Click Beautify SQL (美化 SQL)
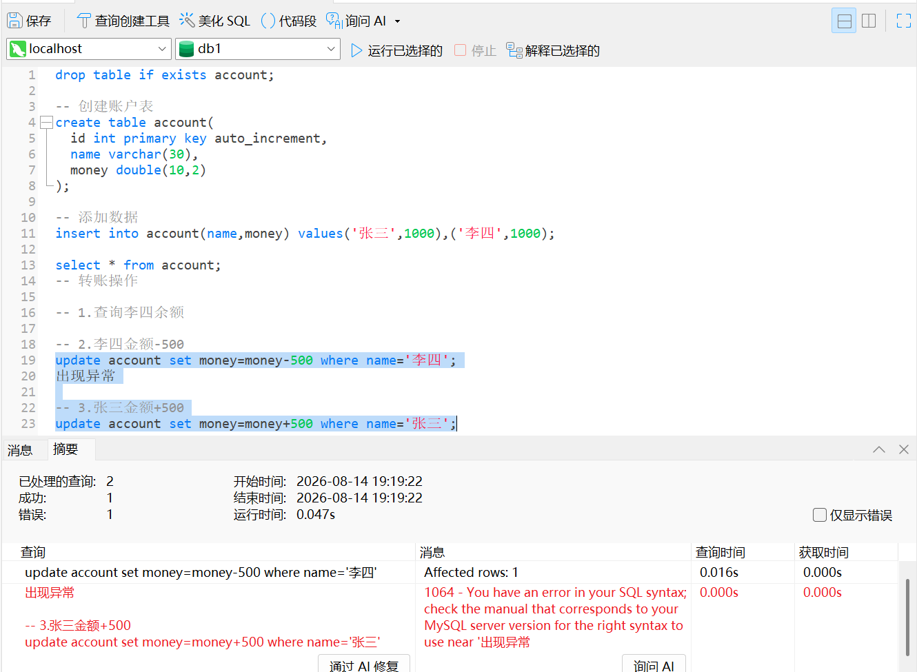Screen dimensions: 917x672 pyautogui.click(x=214, y=21)
